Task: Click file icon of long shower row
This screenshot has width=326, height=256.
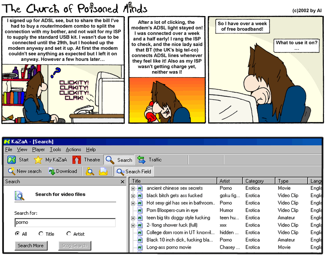Action: pyautogui.click(x=140, y=225)
